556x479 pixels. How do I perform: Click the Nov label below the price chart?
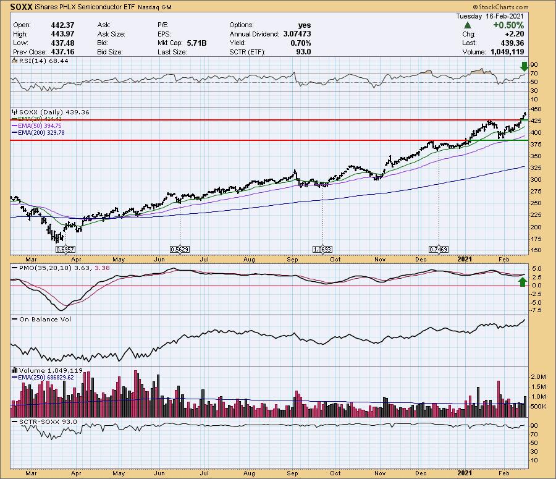380,260
